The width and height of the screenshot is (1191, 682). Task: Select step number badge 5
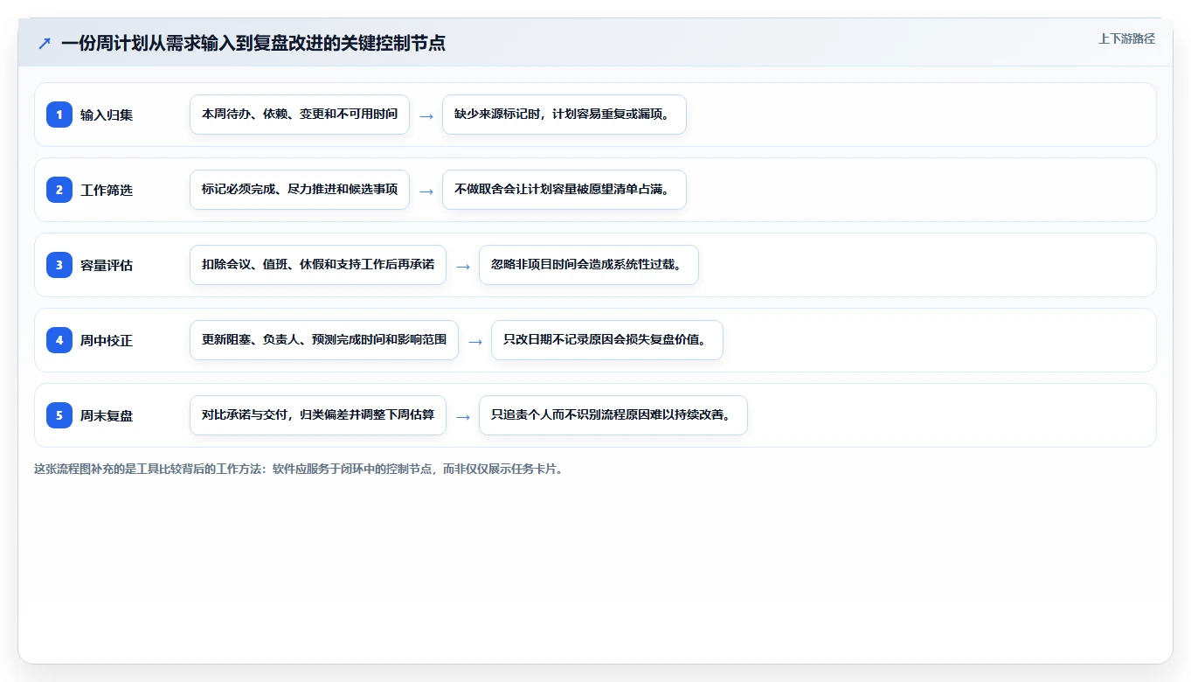point(59,414)
